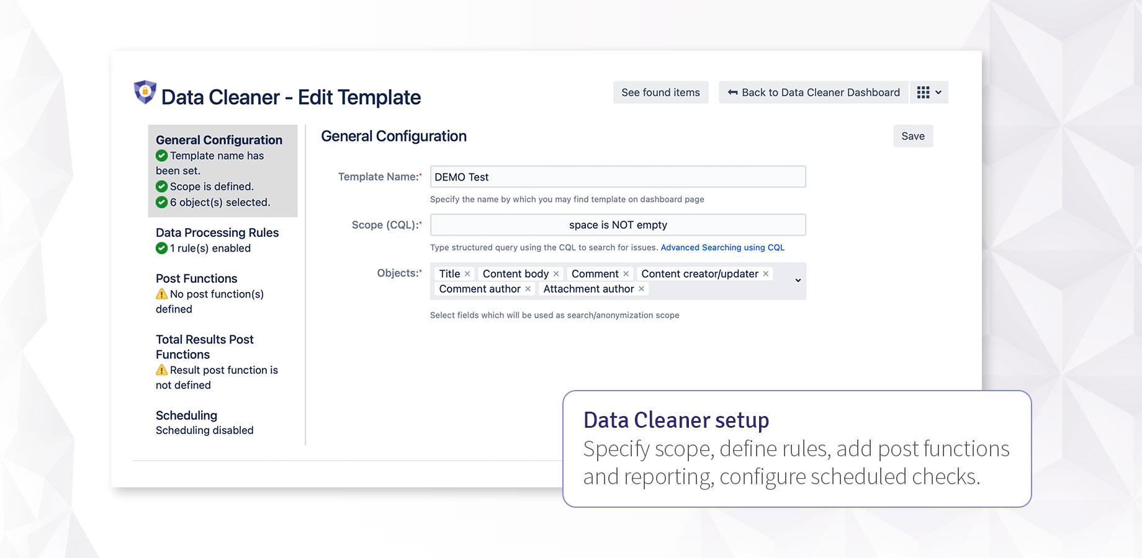The image size is (1142, 558).
Task: Open the General Configuration section
Action: [x=218, y=140]
